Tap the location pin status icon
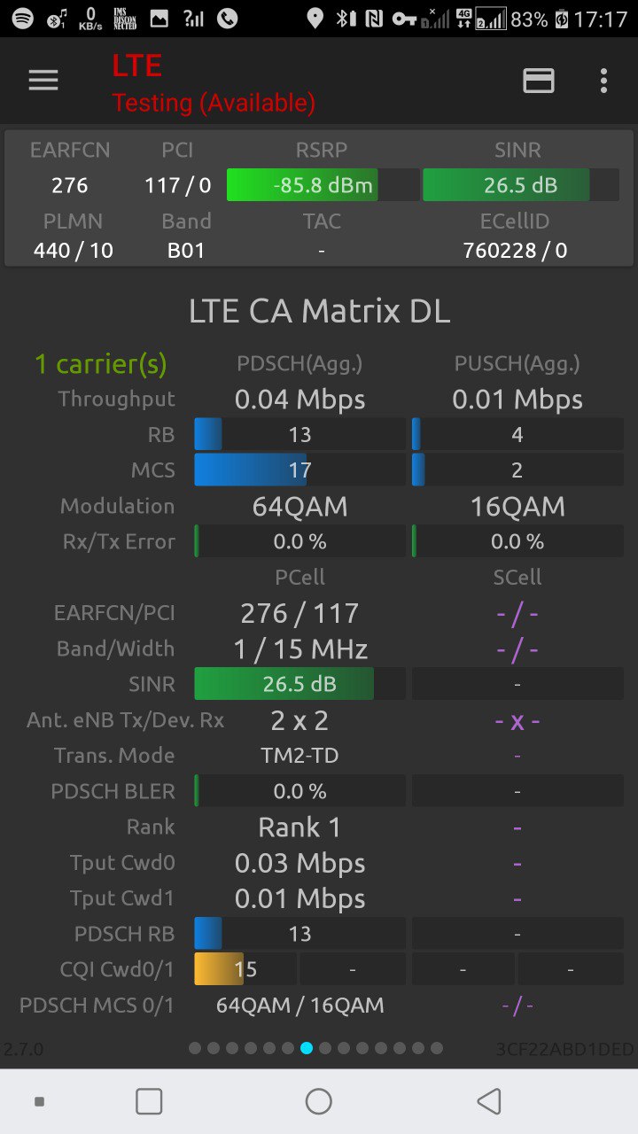 315,19
